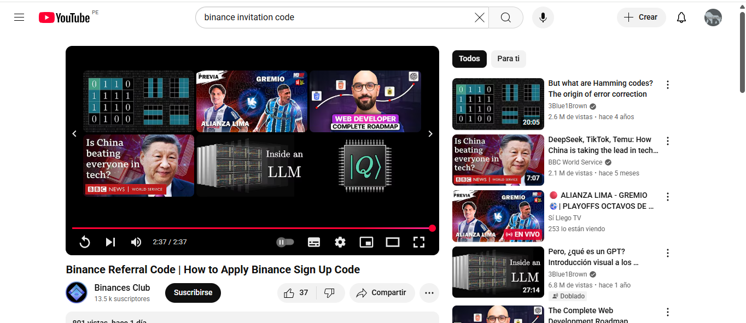Viewport: 746px width, 323px height.
Task: Open options for Hamming codes video
Action: (x=667, y=85)
